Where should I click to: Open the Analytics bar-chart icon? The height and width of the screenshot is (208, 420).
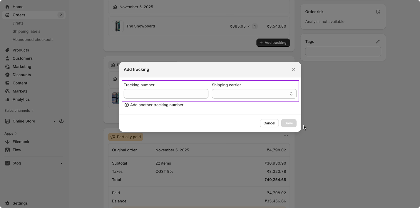[x=7, y=99]
